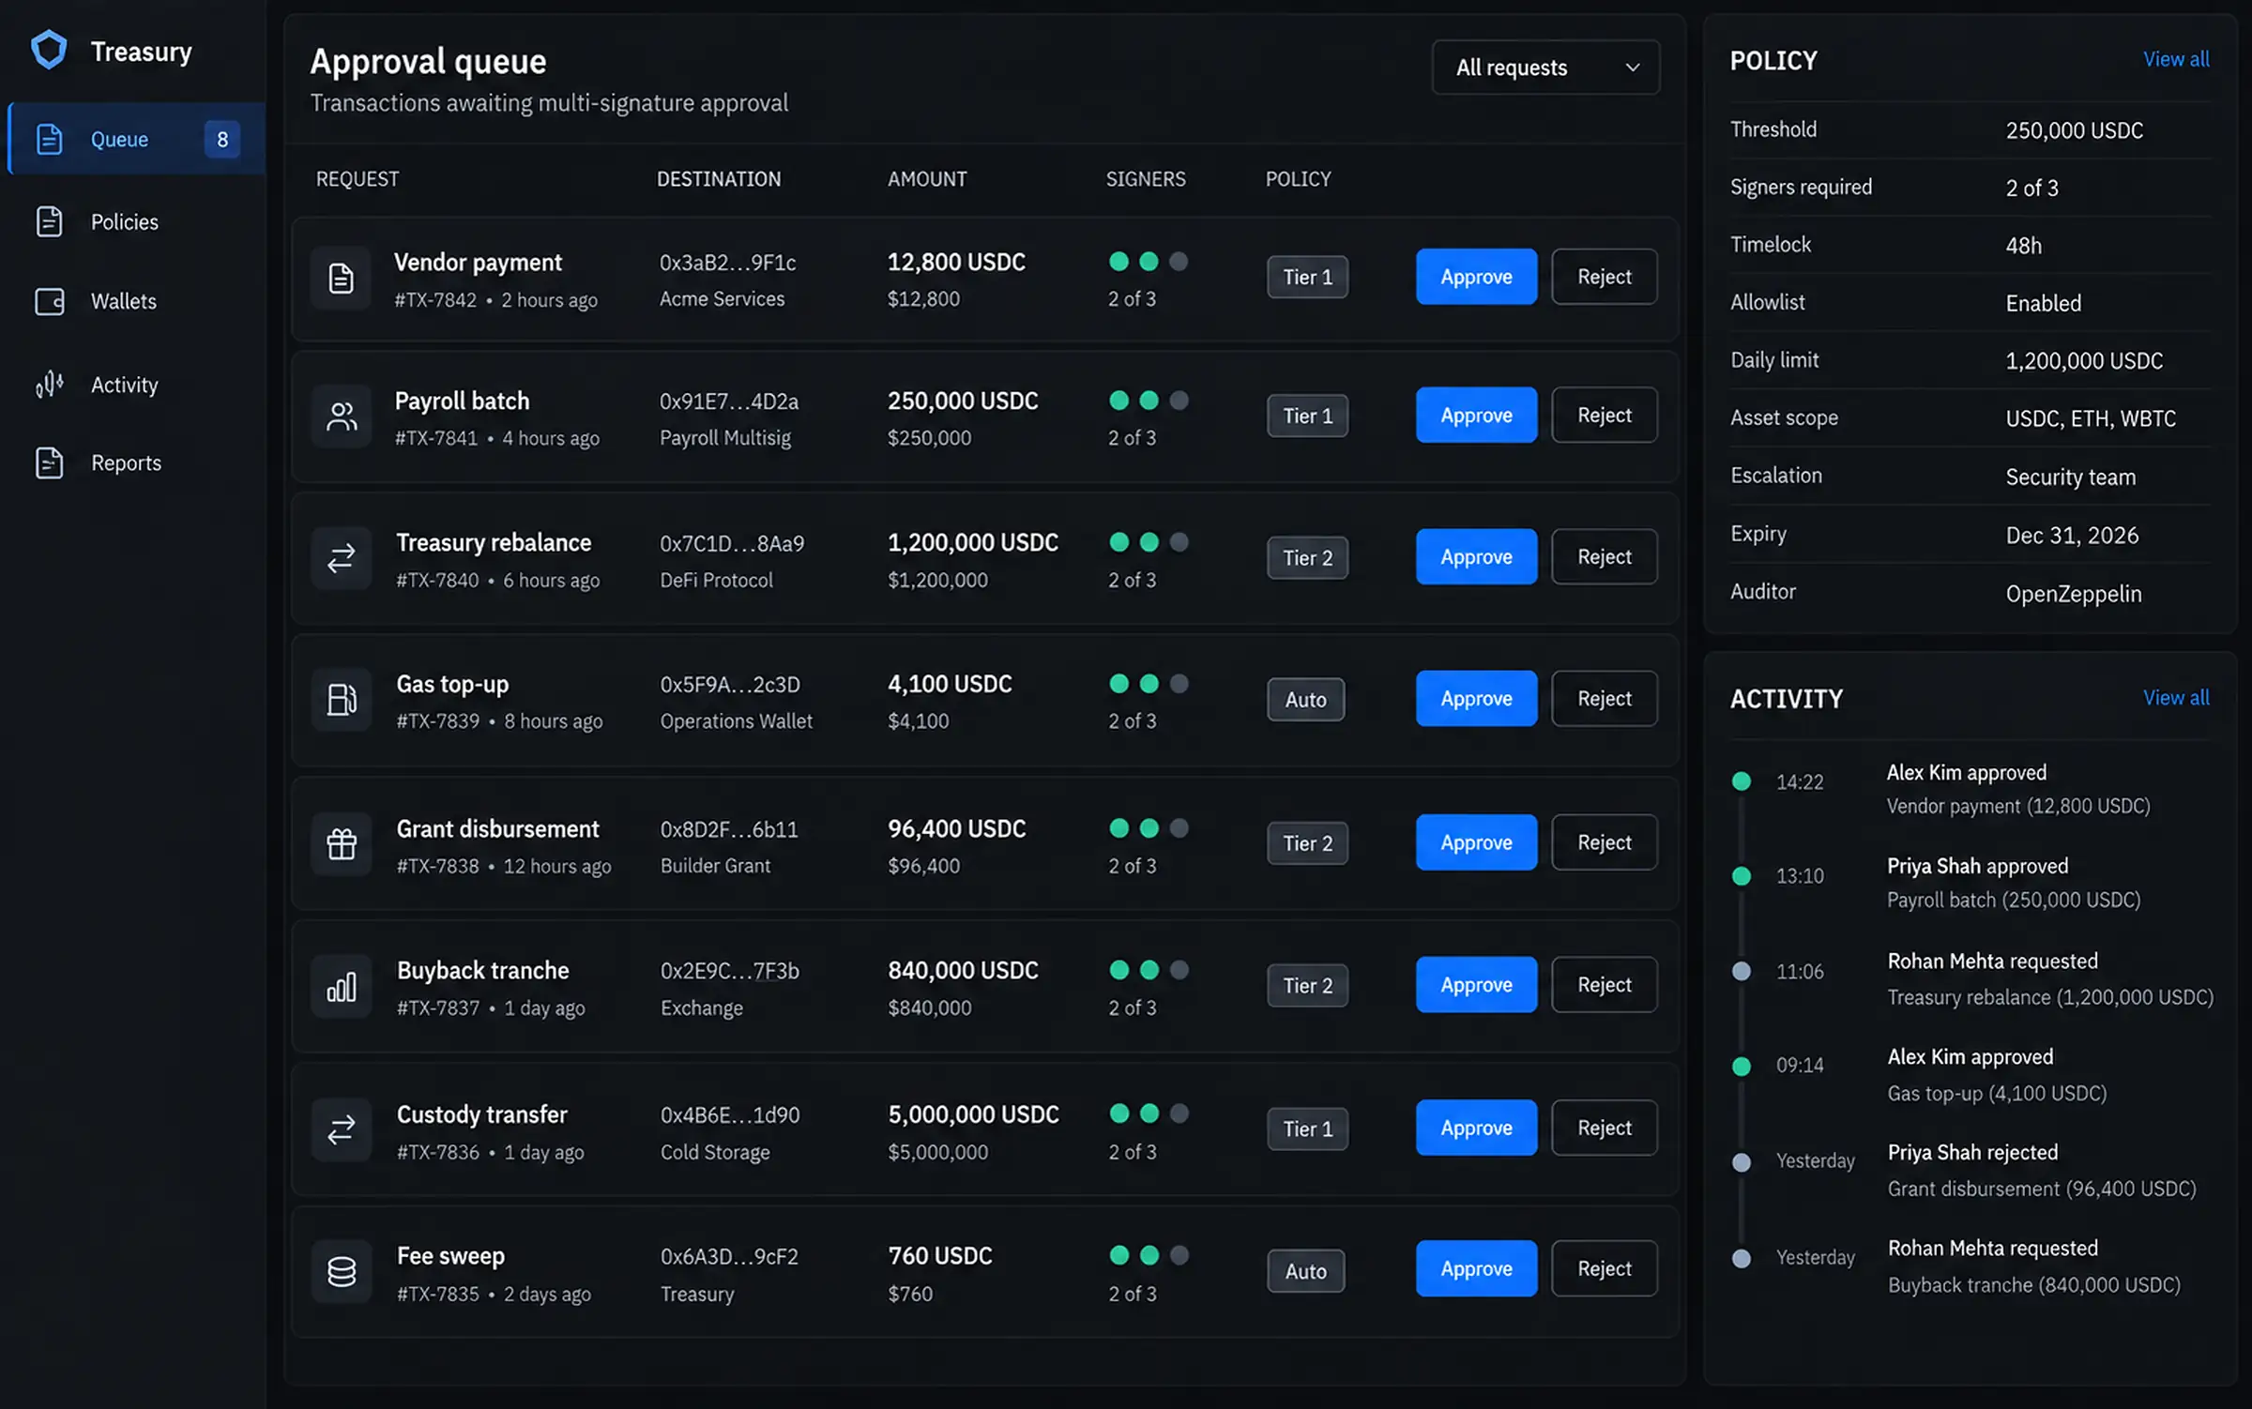Click the Queue document icon in sidebar
This screenshot has height=1409, width=2252.
pos(49,139)
